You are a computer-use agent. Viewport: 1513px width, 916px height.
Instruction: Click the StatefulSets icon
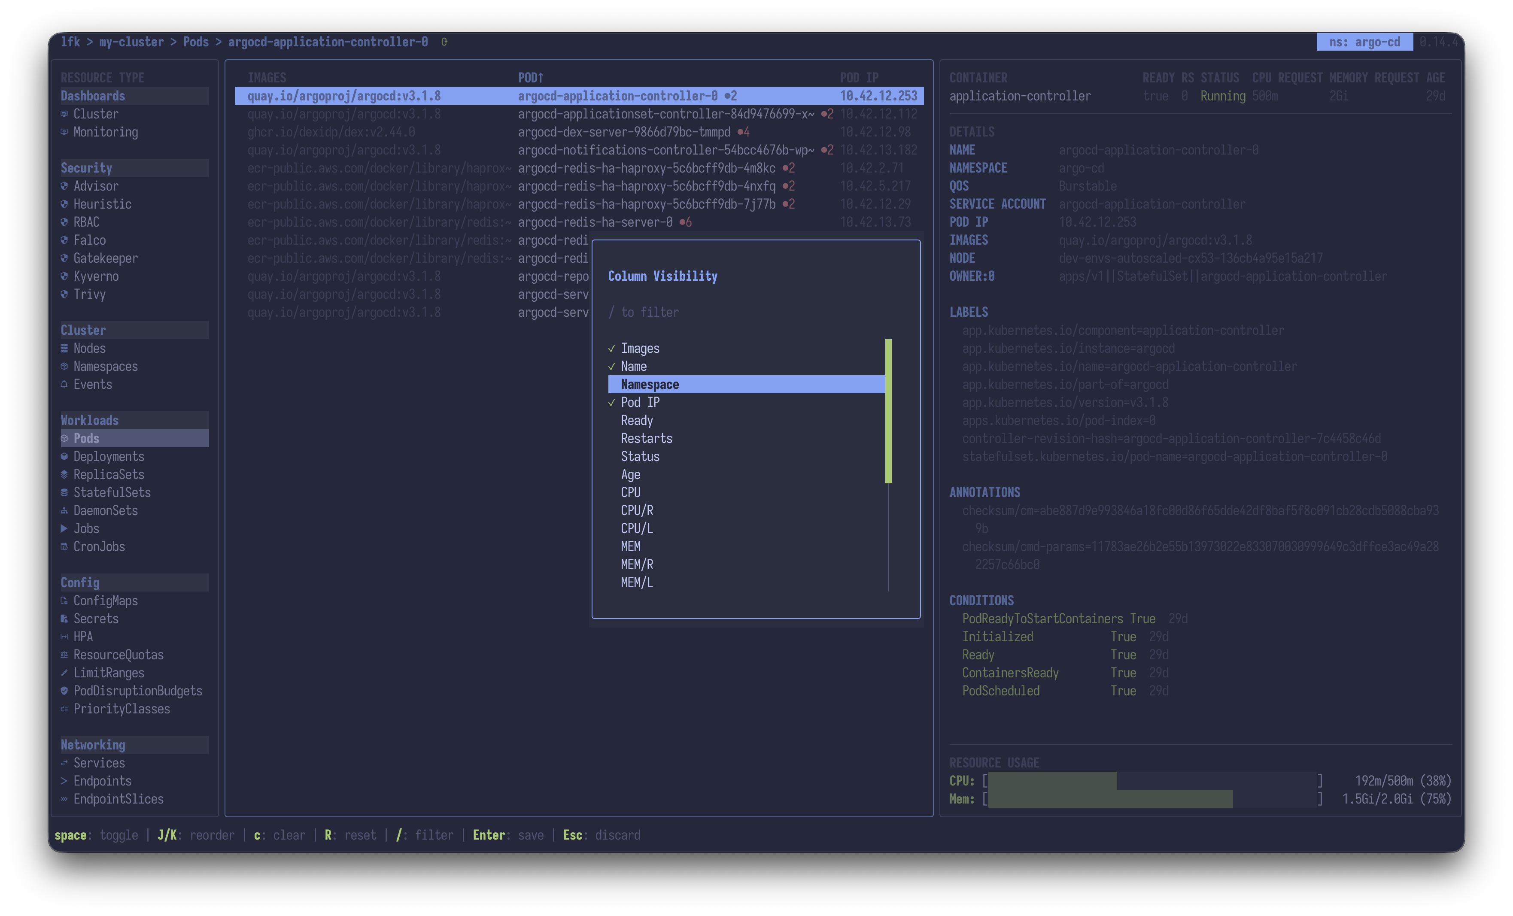(x=64, y=492)
